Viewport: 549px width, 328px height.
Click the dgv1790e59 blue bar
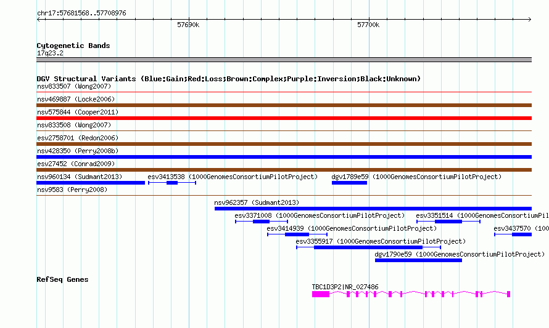418,260
